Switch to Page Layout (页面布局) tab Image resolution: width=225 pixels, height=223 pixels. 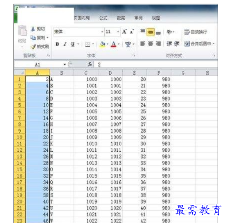click(82, 18)
